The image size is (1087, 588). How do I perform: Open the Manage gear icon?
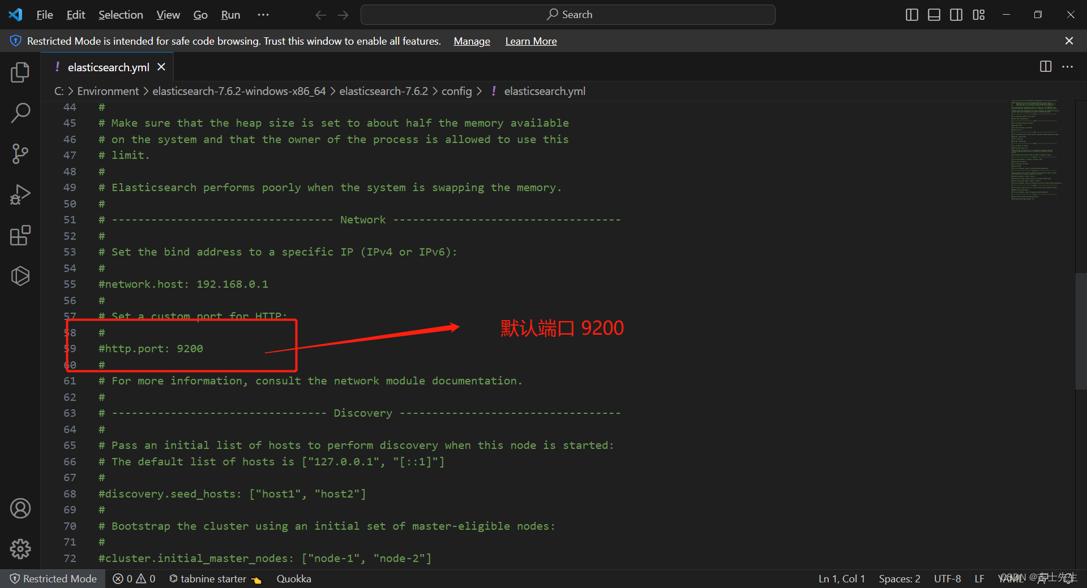(x=20, y=549)
